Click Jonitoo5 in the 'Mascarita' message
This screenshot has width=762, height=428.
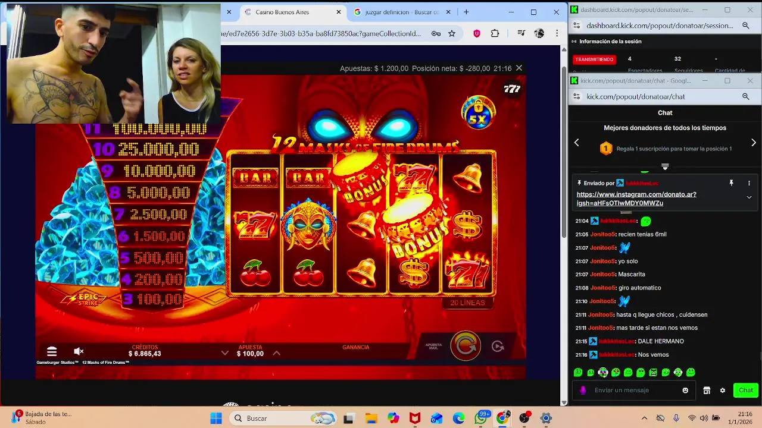602,274
